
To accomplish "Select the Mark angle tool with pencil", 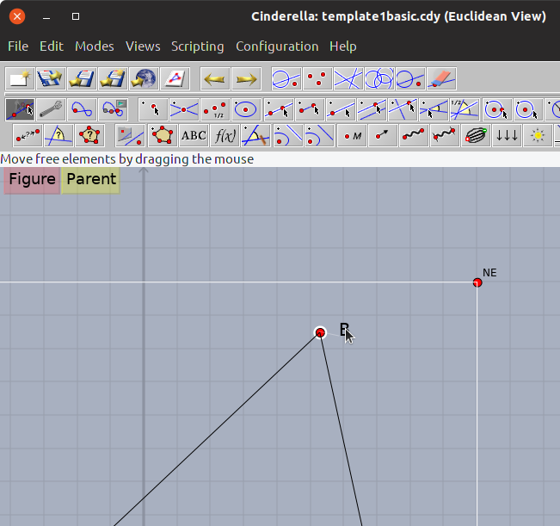I will click(255, 135).
